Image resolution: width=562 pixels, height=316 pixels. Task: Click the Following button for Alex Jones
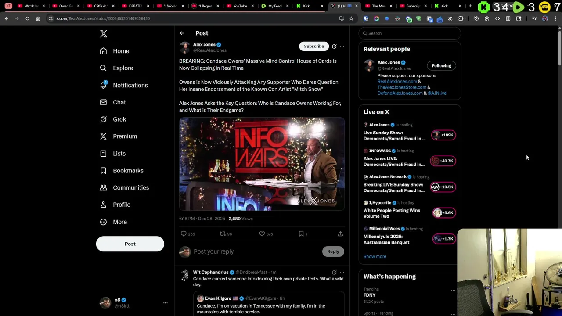tap(441, 66)
